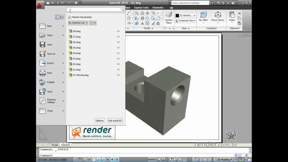Click the Save disk icon in quick access toolbar
Screen dimensions: 288x162
tap(58, 3)
